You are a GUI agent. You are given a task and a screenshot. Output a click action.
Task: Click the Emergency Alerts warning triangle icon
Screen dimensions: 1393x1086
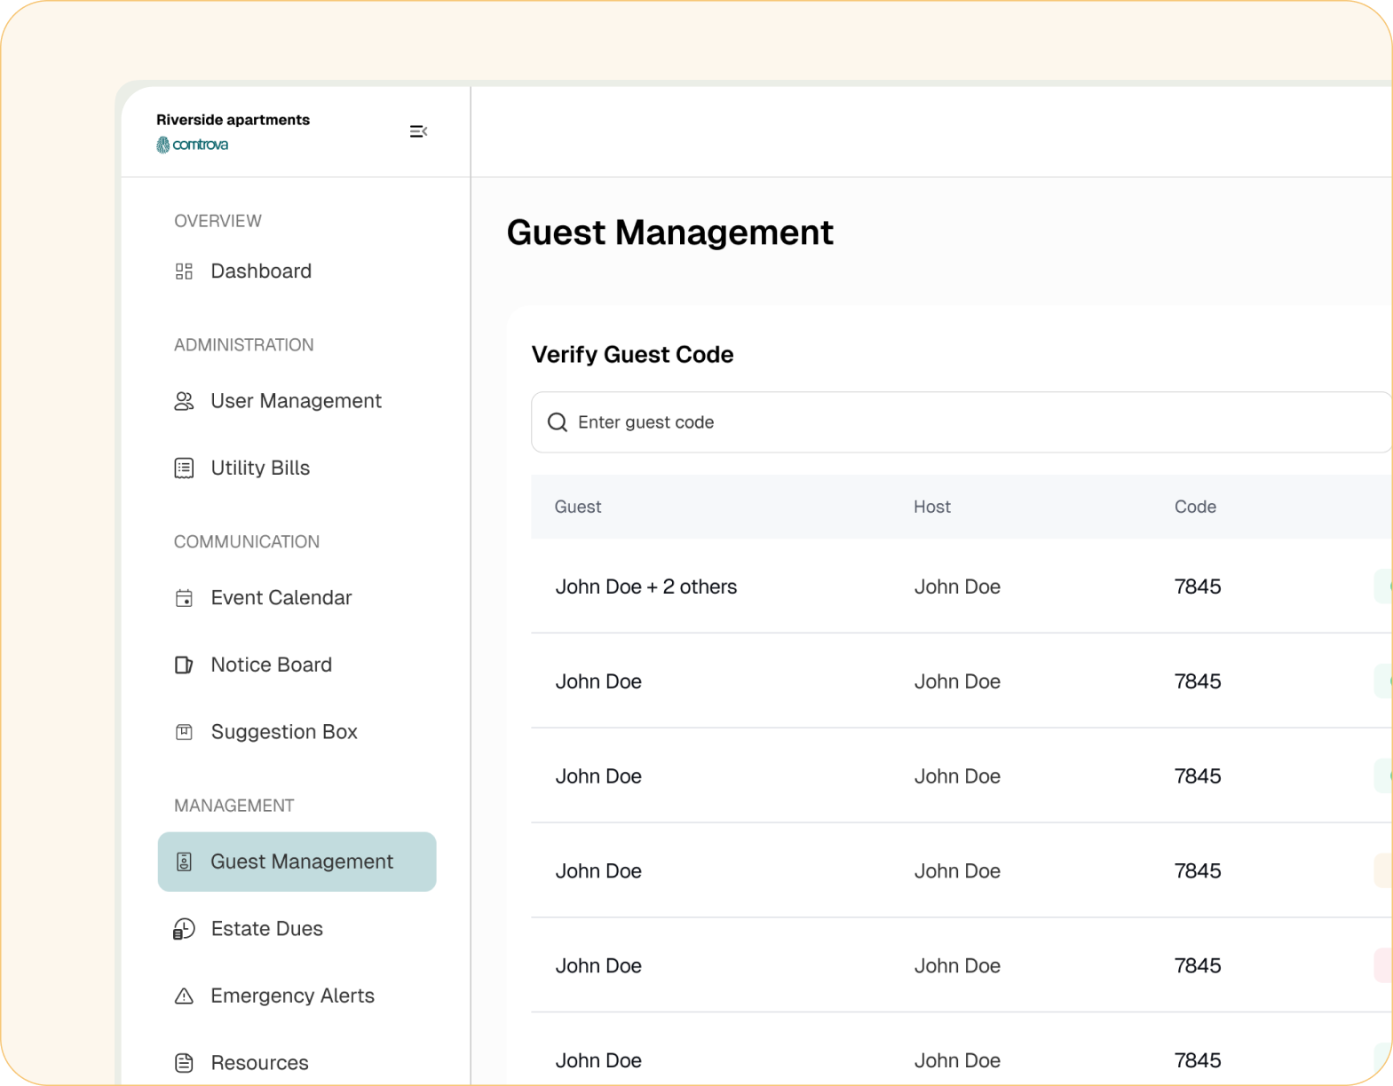(184, 996)
